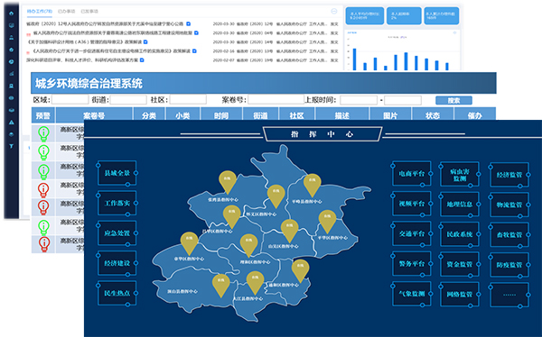Screen dimensions: 542x337
Task: Focus the 案卷号 search field
Action: coord(276,100)
